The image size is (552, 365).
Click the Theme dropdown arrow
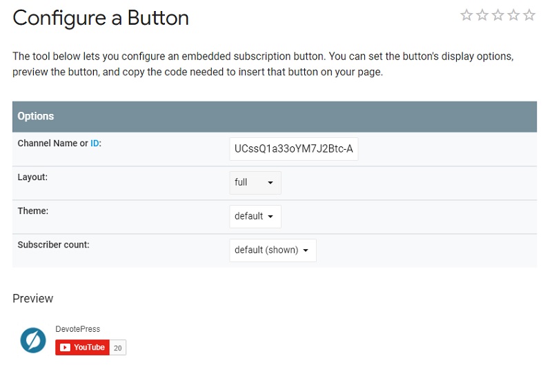(270, 217)
